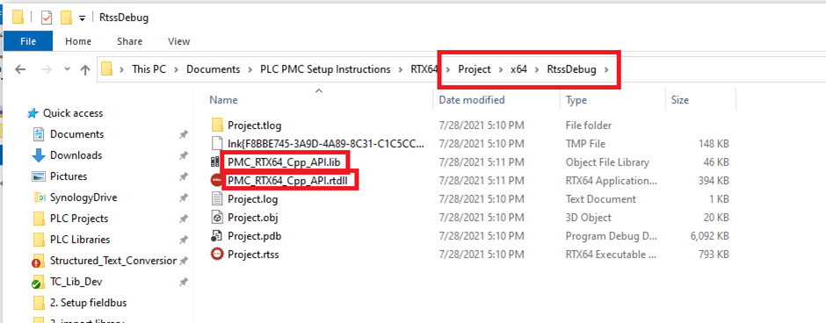
Task: Open the Share ribbon tab
Action: [x=129, y=41]
